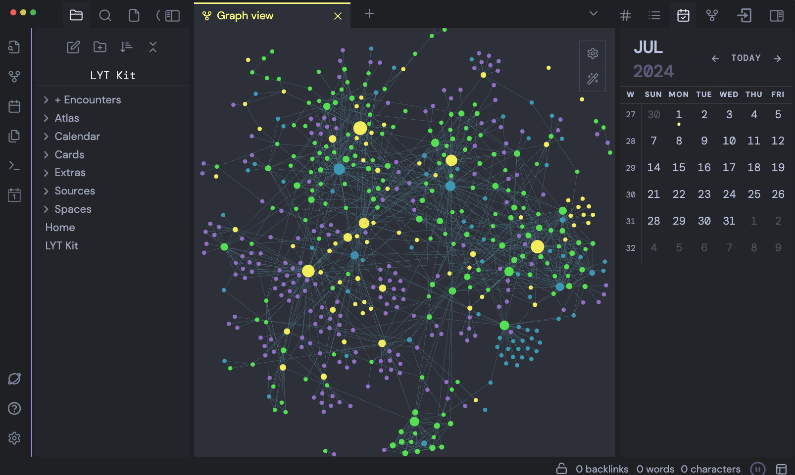795x475 pixels.
Task: Close the Graph view tab
Action: coord(338,16)
